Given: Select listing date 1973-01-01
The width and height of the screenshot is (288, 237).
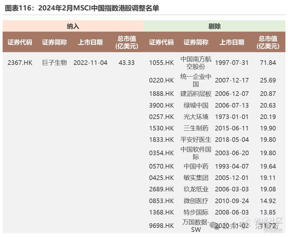Looking at the screenshot, I should click(232, 117).
